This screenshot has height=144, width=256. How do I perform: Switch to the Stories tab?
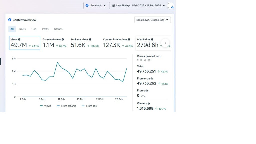coord(58,29)
